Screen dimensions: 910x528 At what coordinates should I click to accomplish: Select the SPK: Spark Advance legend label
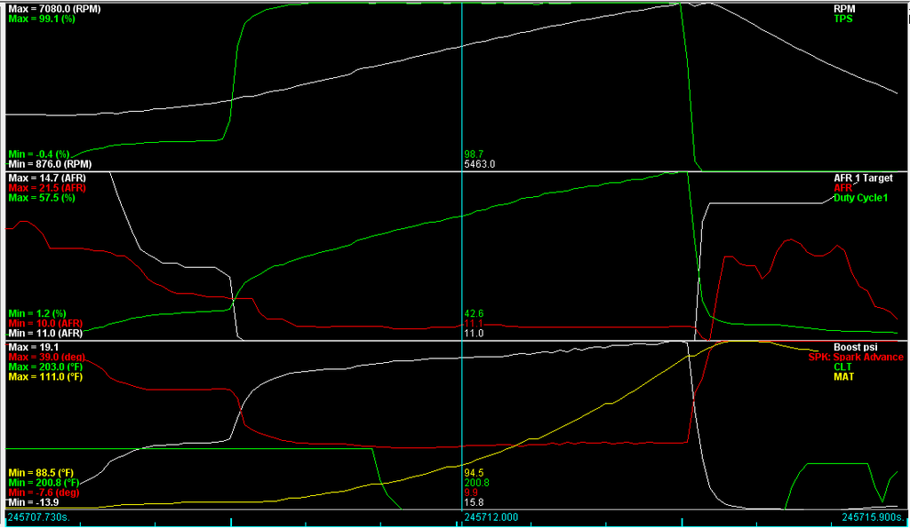pyautogui.click(x=856, y=357)
